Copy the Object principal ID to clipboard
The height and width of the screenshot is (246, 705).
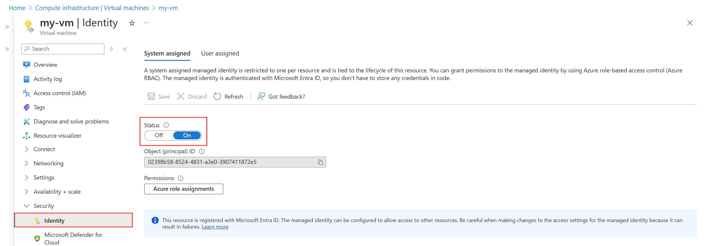click(320, 162)
